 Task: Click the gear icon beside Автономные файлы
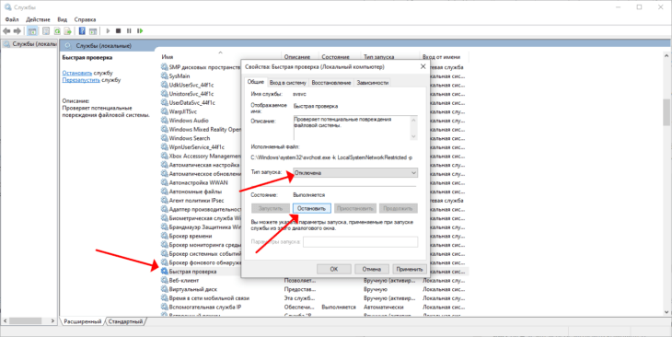(164, 192)
